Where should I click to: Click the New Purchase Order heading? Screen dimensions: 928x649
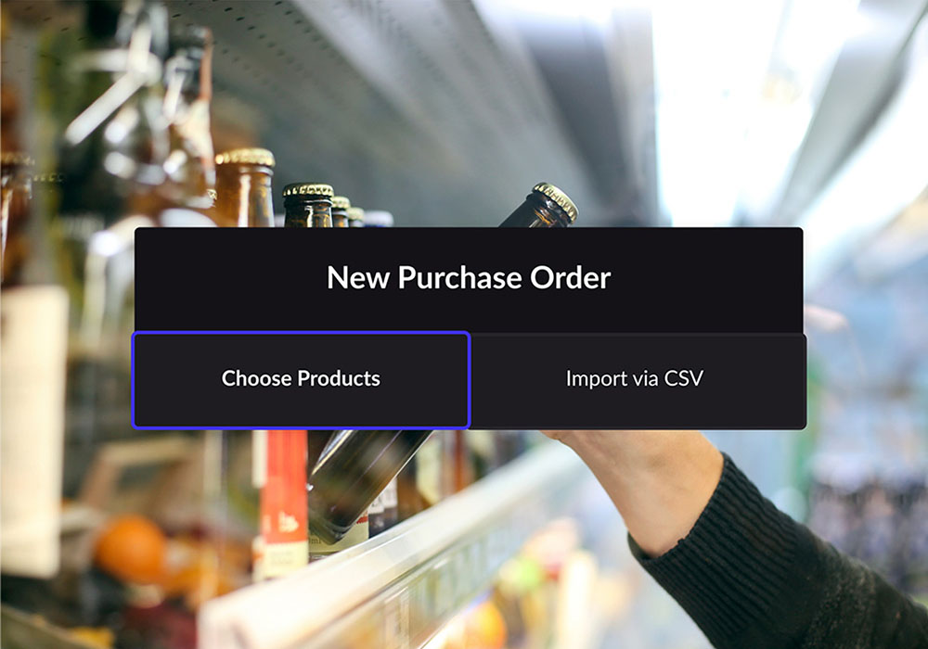pyautogui.click(x=468, y=278)
